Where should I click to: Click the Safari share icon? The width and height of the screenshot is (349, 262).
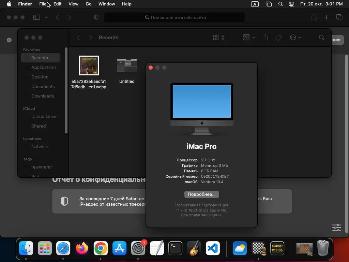pyautogui.click(x=314, y=17)
